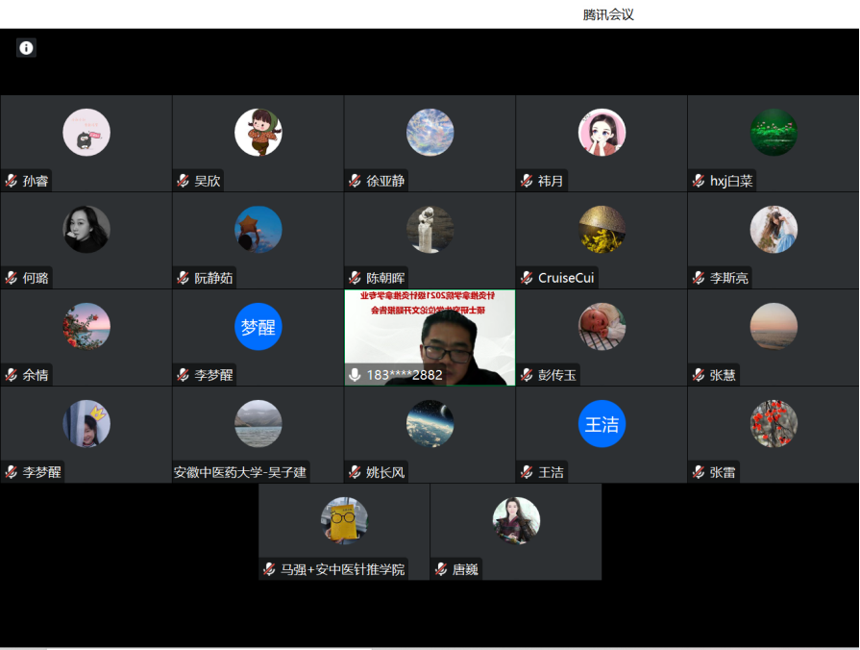Click the muted mic icon beside 张雷

point(699,472)
